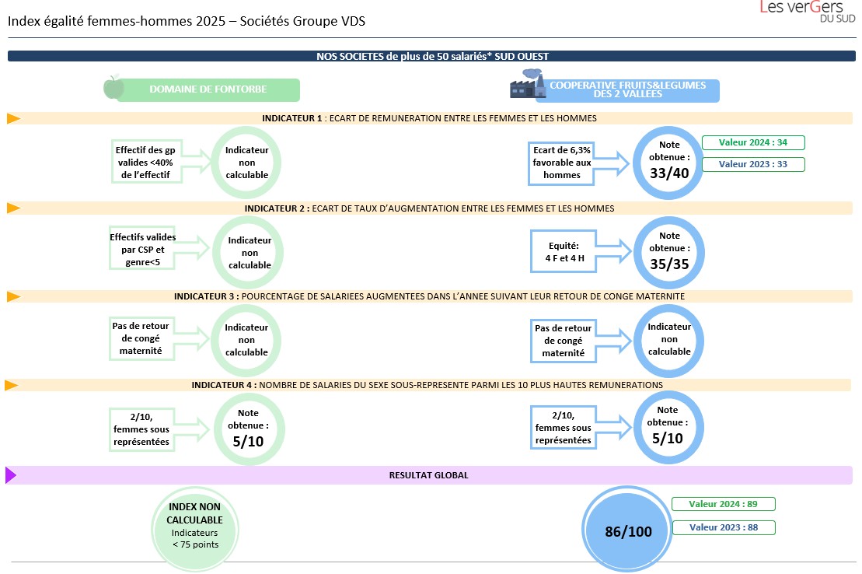Click the Index Non Calculable green circle
Viewport: 862px width, 574px height.
pyautogui.click(x=195, y=527)
